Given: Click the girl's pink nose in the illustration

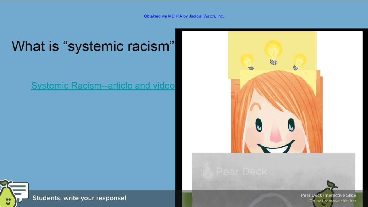Looking at the screenshot, I should (x=276, y=135).
